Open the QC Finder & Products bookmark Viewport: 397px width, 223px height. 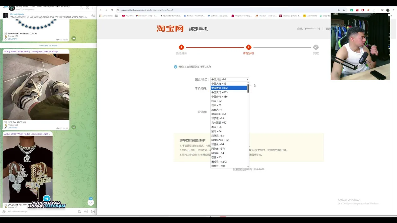click(170, 15)
